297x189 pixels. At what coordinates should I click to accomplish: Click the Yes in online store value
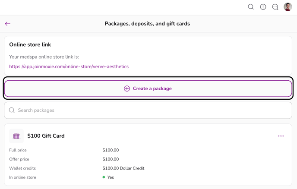(111, 177)
